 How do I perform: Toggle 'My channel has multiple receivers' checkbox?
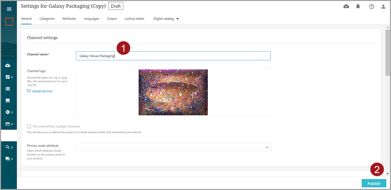point(29,126)
